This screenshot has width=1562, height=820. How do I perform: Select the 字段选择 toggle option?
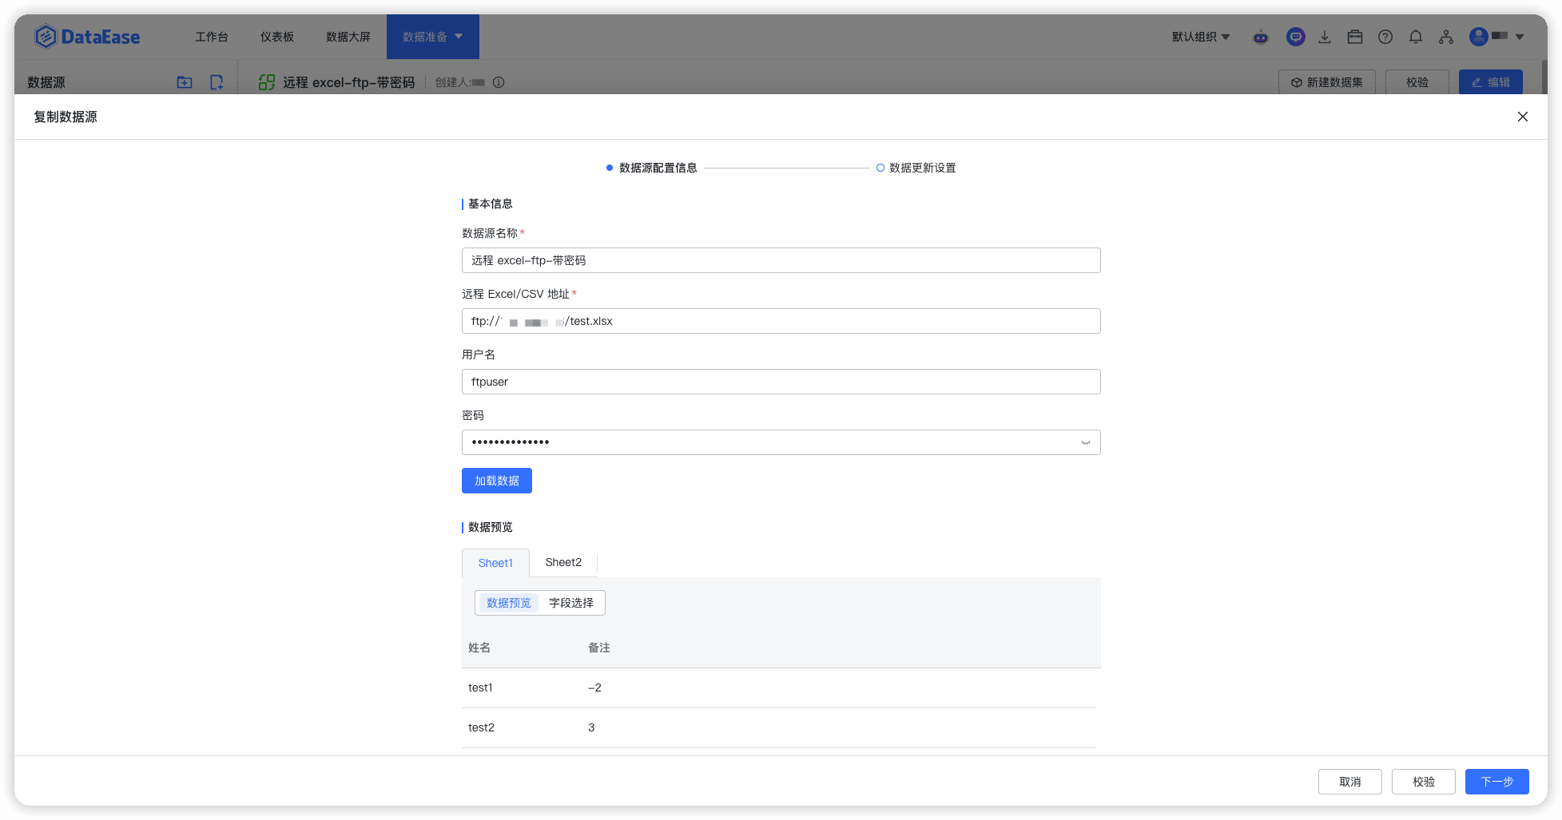click(x=571, y=603)
